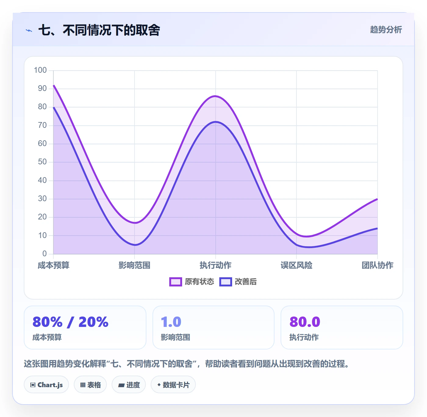Screen dimensions: 427x417
Task: Click the 50 y-axis value
Action: tap(42, 162)
